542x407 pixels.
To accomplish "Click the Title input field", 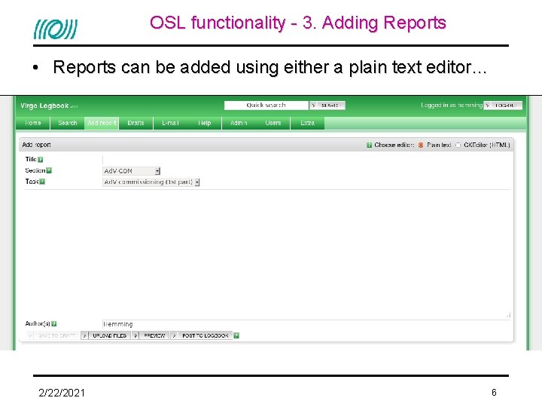I will tap(306, 160).
